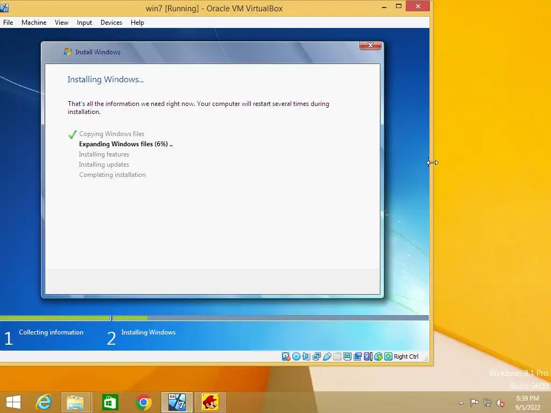This screenshot has width=551, height=413.
Task: Click the USB devices status icon
Action: pyautogui.click(x=327, y=357)
